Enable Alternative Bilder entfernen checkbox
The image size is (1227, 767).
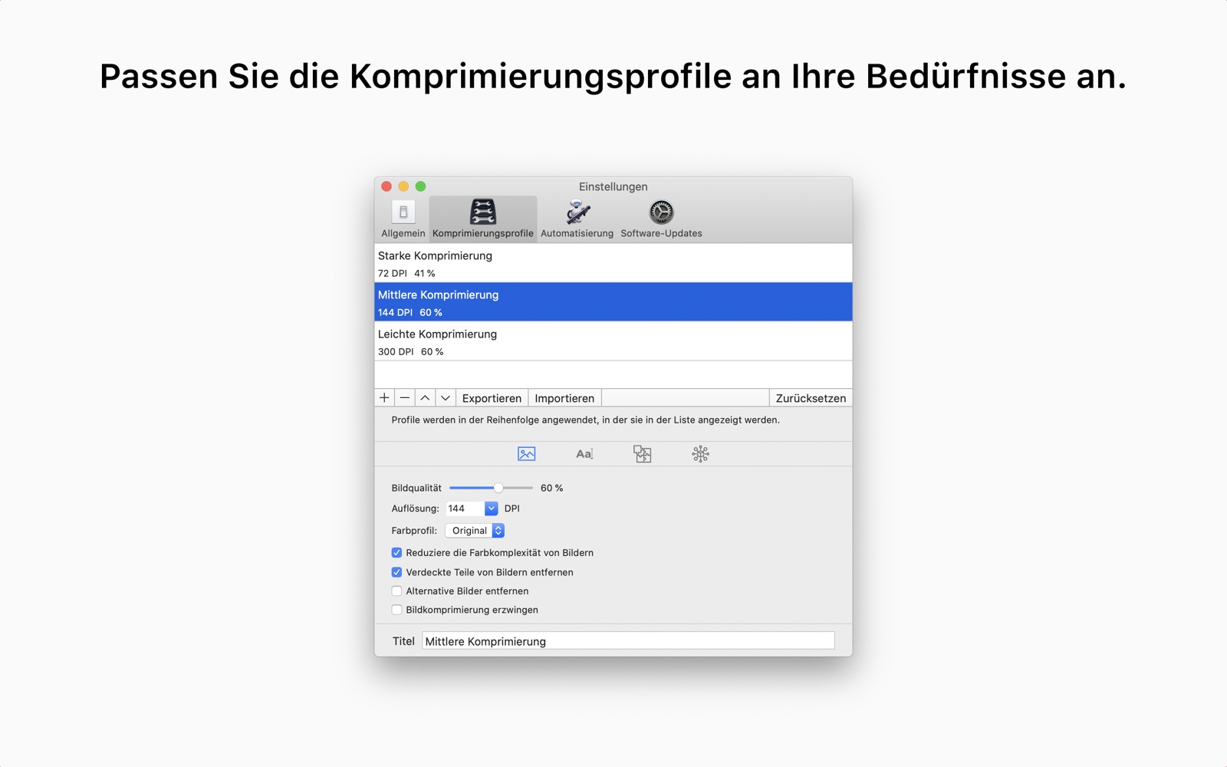click(396, 591)
